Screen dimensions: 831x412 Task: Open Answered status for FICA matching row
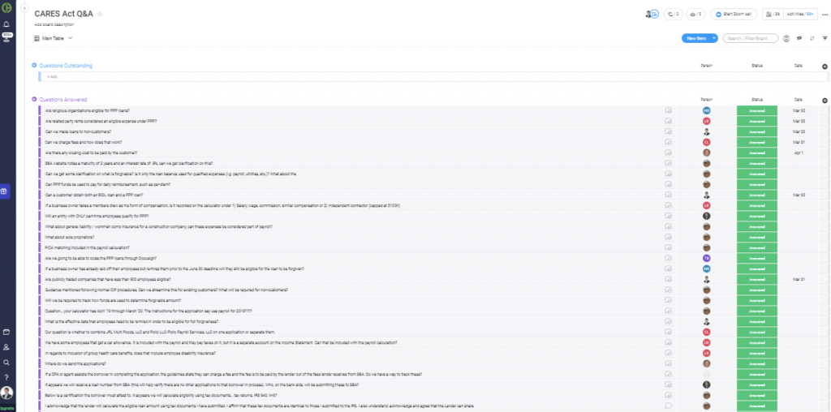pos(757,248)
